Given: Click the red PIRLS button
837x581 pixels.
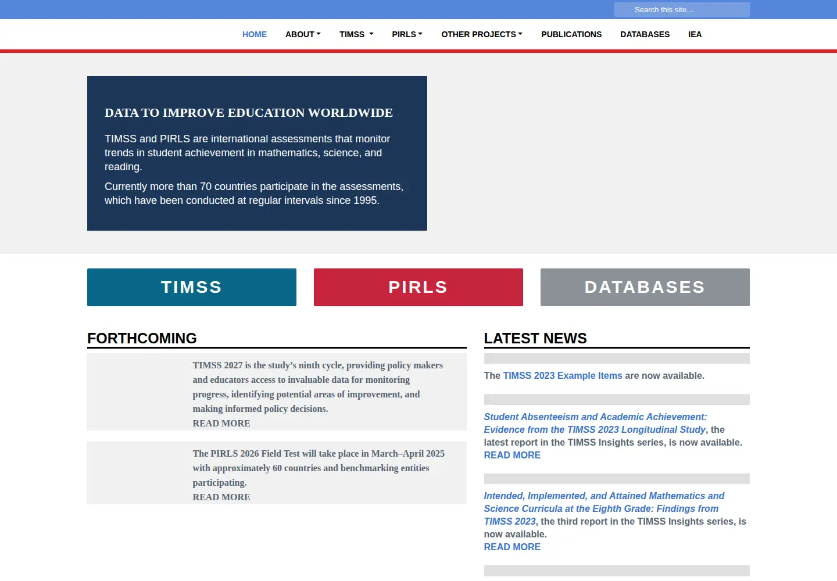Looking at the screenshot, I should tap(419, 287).
